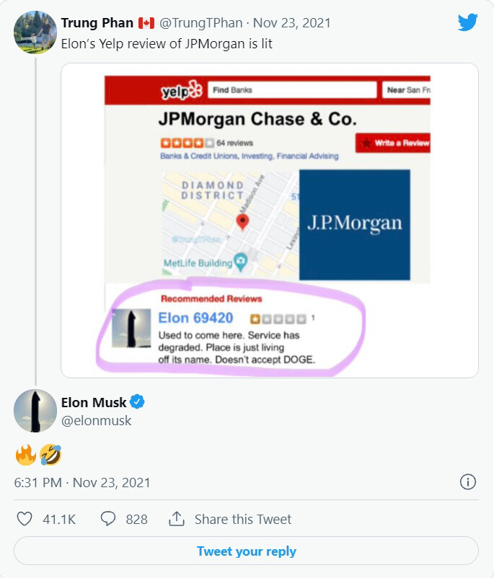
Task: Click the MetLife Building camera marker
Action: [x=241, y=262]
